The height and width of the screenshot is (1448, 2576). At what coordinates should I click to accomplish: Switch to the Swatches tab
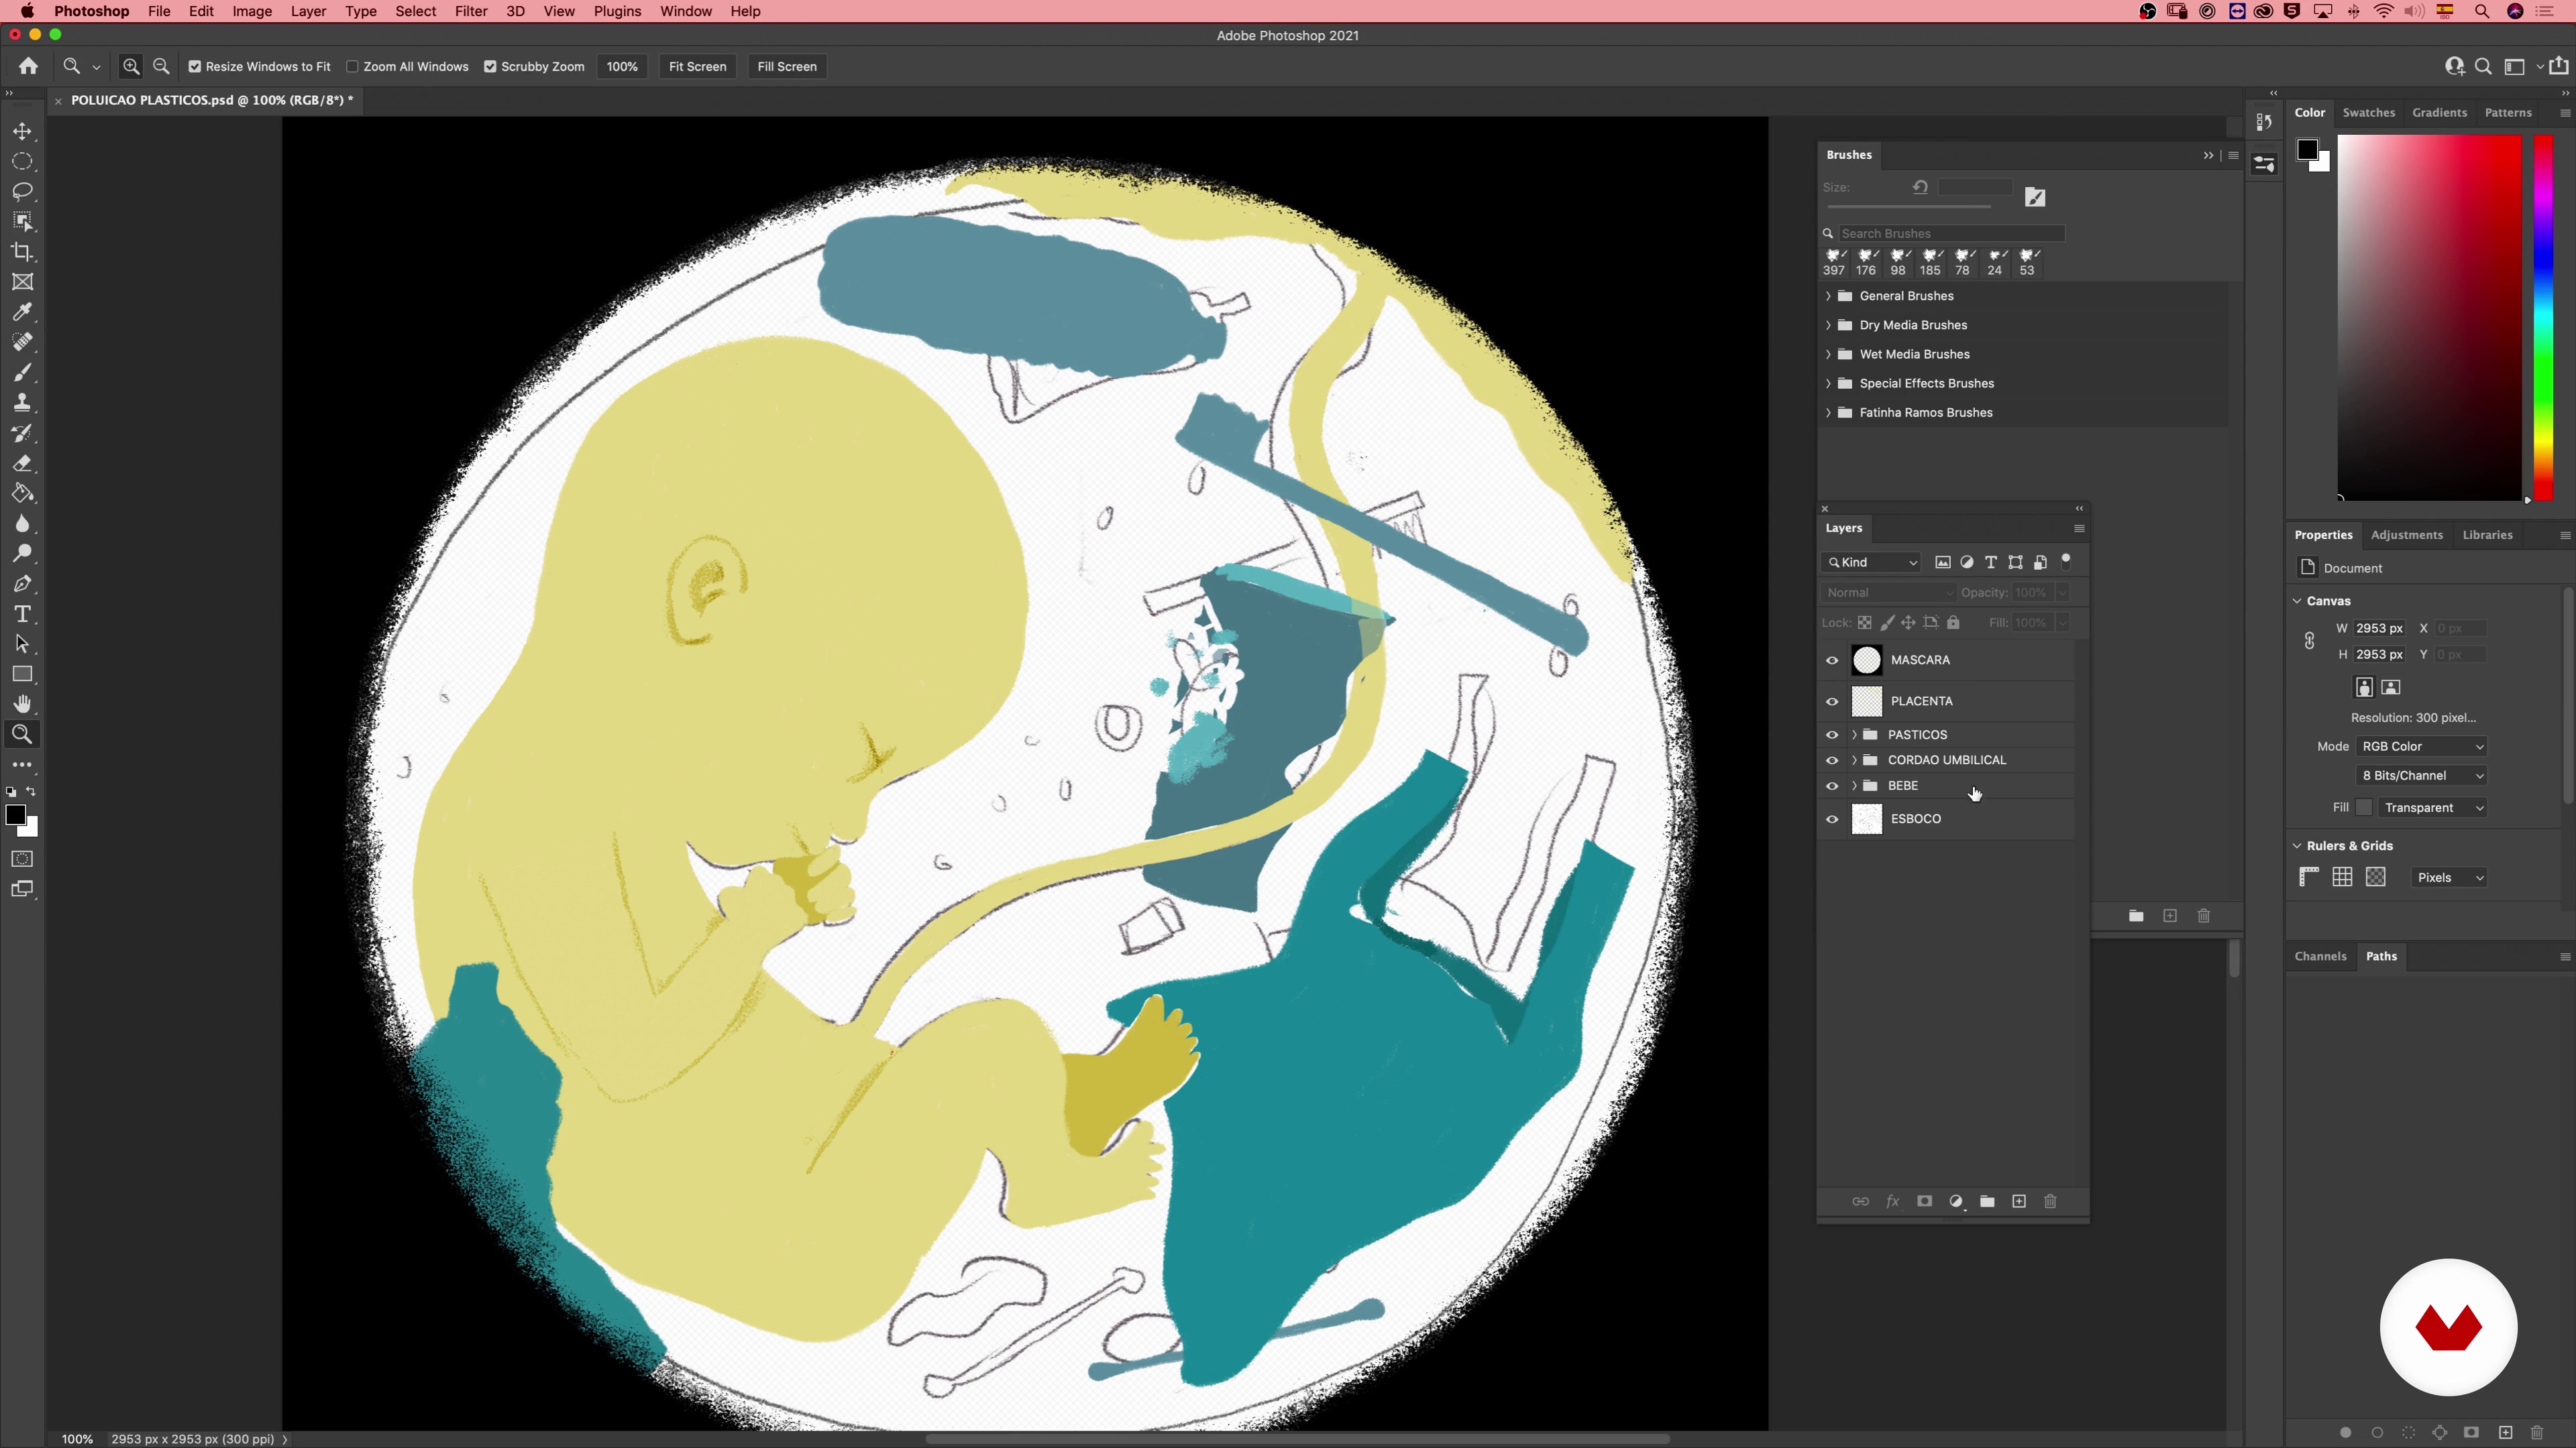coord(2368,112)
